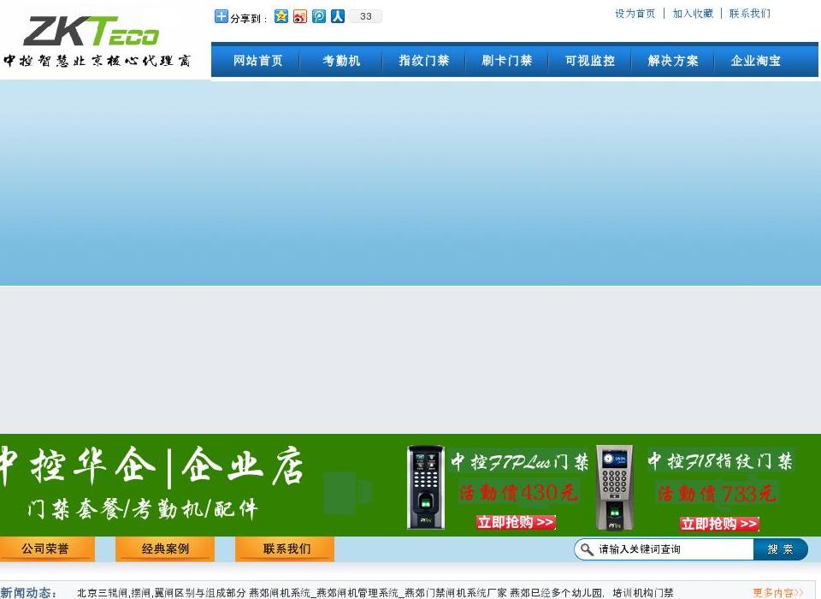821x599 pixels.
Task: Click 活动价430元 price text
Action: (518, 493)
